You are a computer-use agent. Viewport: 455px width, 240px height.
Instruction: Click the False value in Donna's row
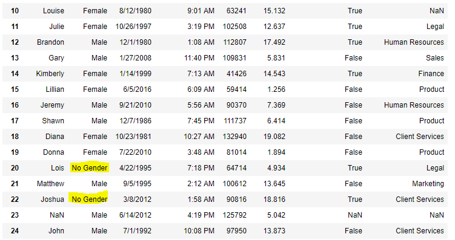pos(353,152)
